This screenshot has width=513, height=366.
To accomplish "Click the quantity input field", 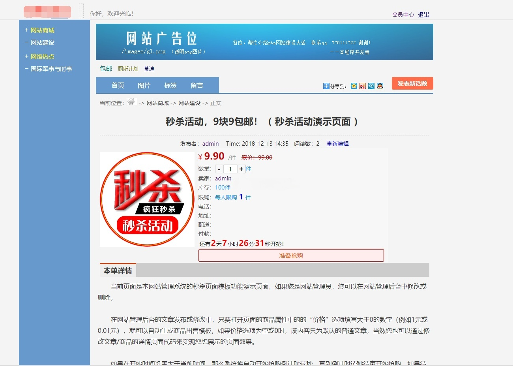I will coord(230,169).
